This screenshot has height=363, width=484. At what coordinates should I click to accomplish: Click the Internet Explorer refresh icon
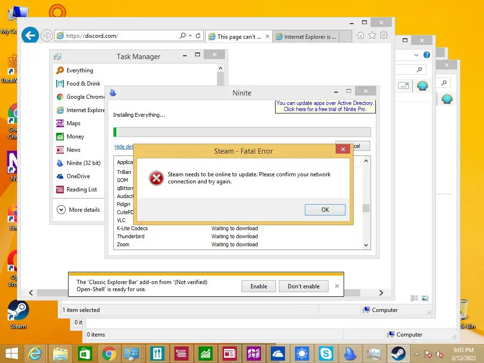click(x=198, y=35)
